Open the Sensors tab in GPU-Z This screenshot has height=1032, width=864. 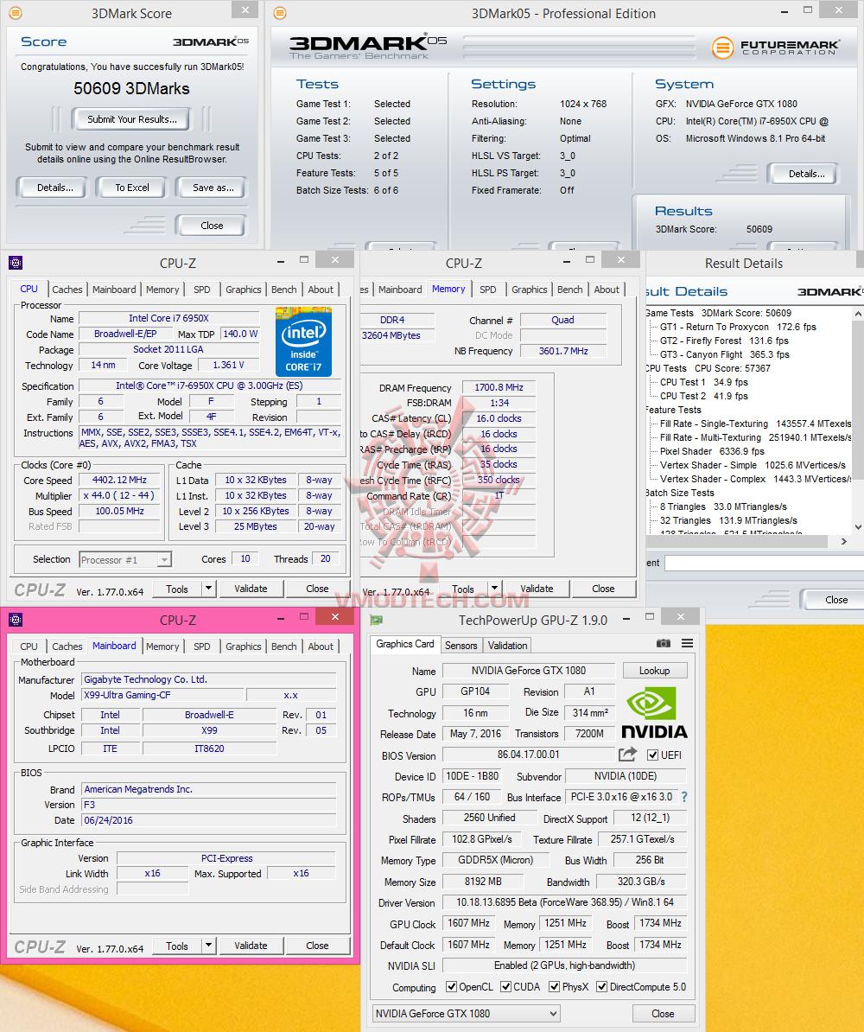461,645
